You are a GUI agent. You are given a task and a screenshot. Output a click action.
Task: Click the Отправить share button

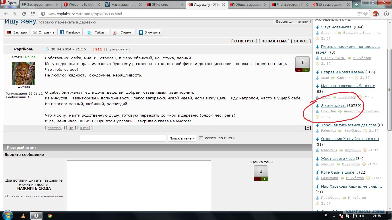(44, 32)
